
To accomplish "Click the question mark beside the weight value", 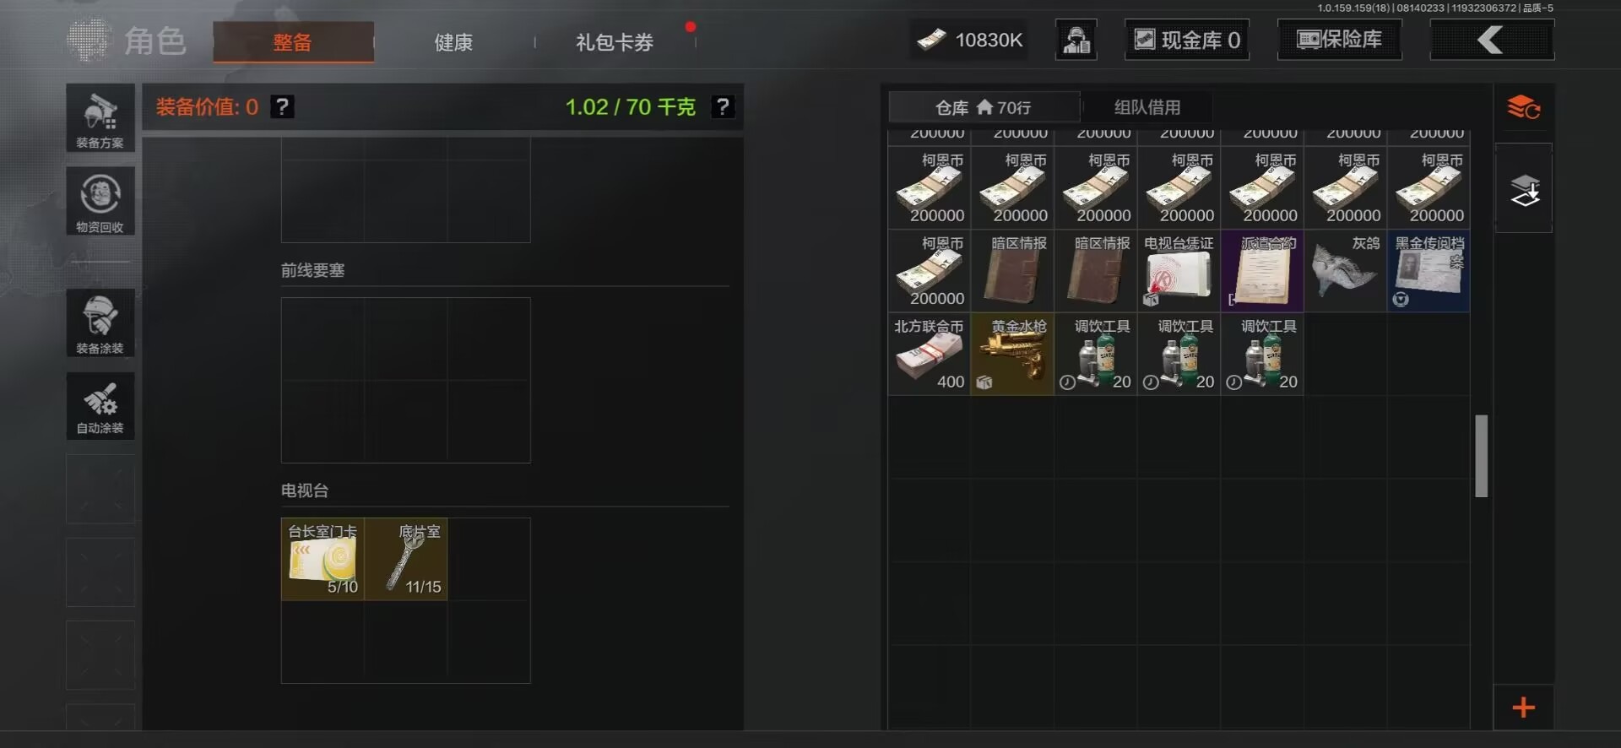I will (723, 107).
